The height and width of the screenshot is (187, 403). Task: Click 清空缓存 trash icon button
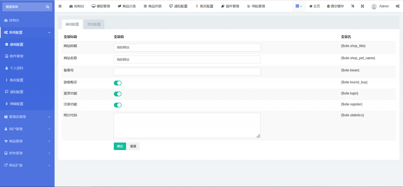click(335, 6)
